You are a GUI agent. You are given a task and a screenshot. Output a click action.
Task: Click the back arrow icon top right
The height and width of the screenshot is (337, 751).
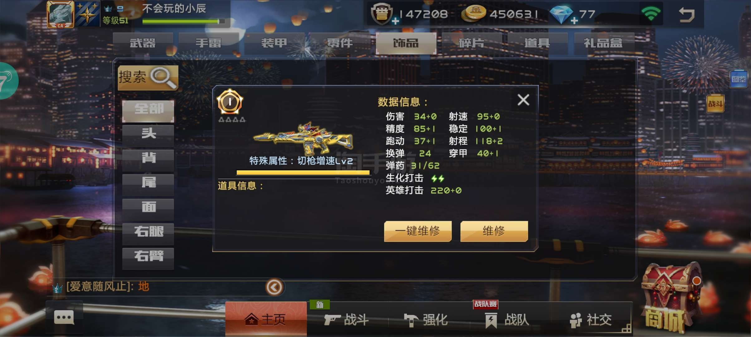pos(687,15)
